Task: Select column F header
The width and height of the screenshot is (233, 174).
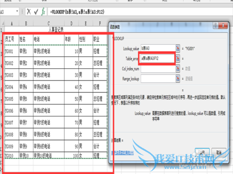Action: (100, 23)
